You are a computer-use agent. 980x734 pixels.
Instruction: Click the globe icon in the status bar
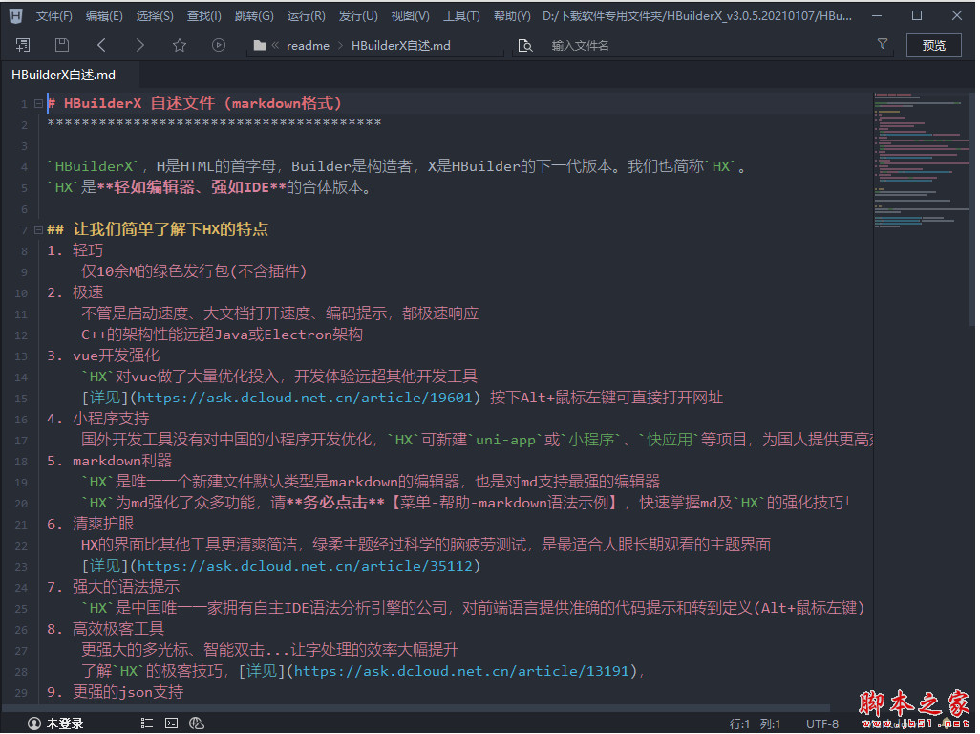point(197,723)
